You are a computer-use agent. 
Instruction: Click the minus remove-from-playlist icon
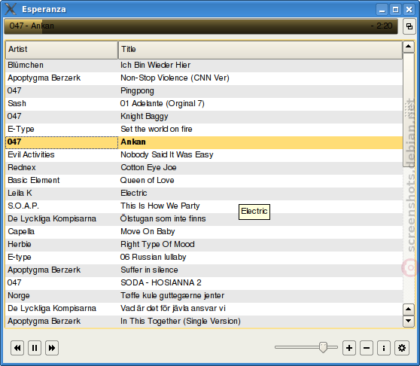tap(367, 348)
